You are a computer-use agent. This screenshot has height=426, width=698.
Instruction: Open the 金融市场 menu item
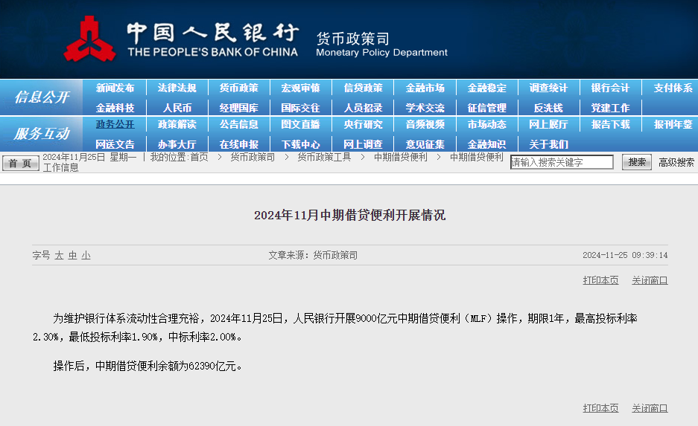tap(425, 88)
